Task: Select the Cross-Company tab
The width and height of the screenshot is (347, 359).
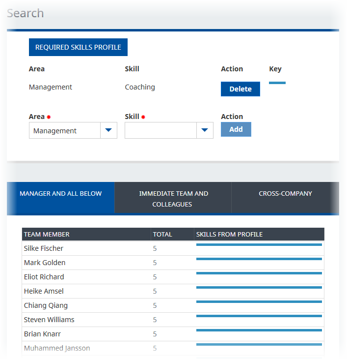Action: 285,194
